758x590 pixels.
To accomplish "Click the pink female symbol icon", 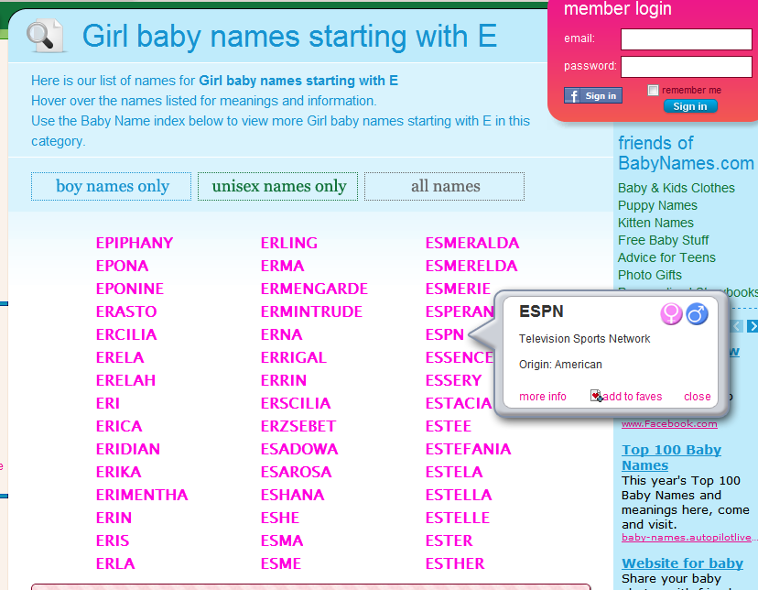I will [671, 314].
